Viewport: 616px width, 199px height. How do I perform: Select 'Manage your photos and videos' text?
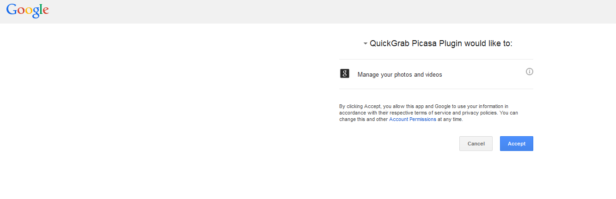pyautogui.click(x=400, y=74)
